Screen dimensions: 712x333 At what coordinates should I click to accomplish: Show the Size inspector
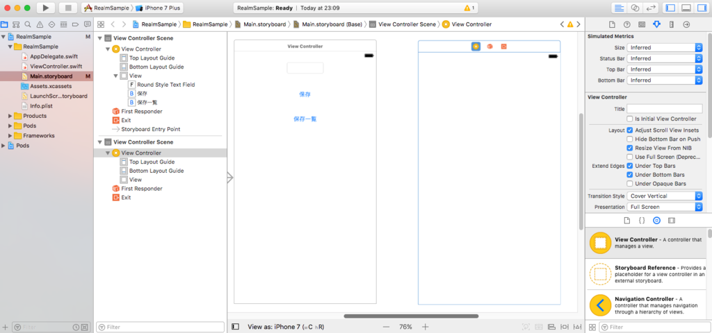click(x=672, y=24)
